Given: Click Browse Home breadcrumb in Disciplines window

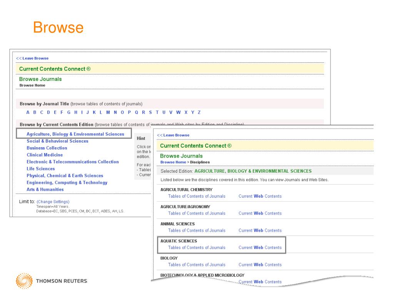Looking at the screenshot, I should coord(173,162).
